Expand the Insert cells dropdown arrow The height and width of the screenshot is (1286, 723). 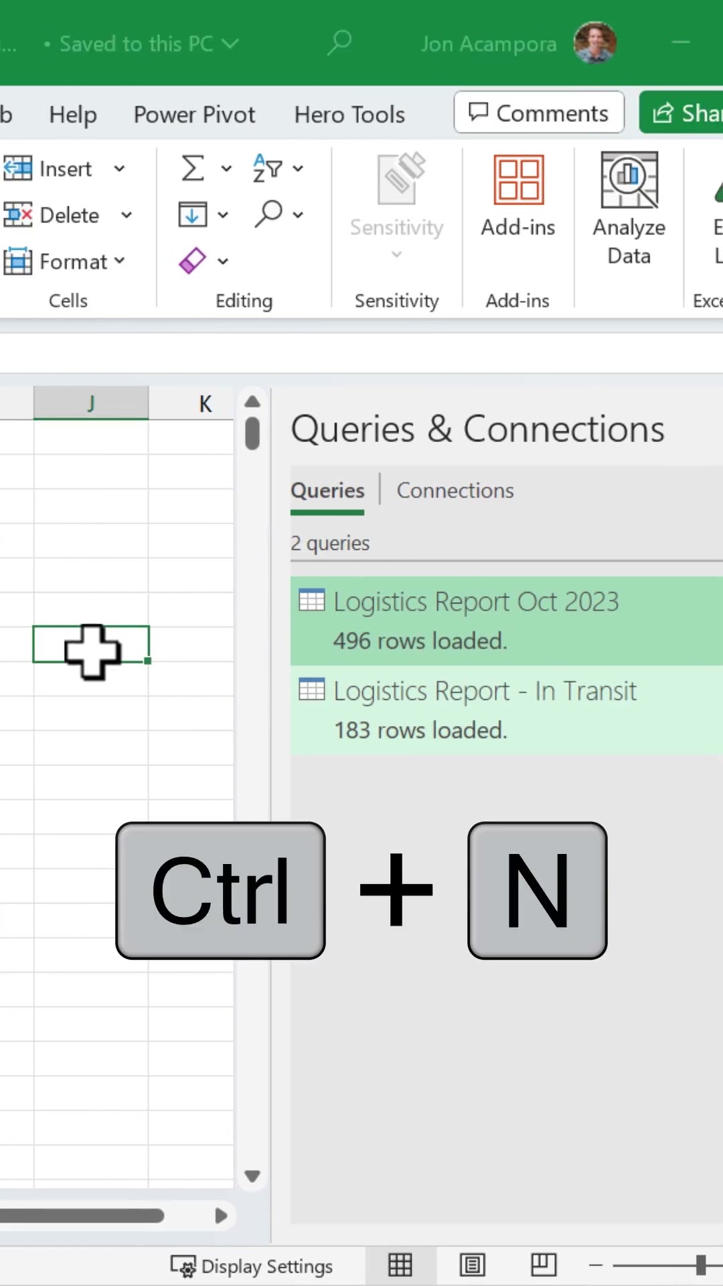pyautogui.click(x=119, y=169)
